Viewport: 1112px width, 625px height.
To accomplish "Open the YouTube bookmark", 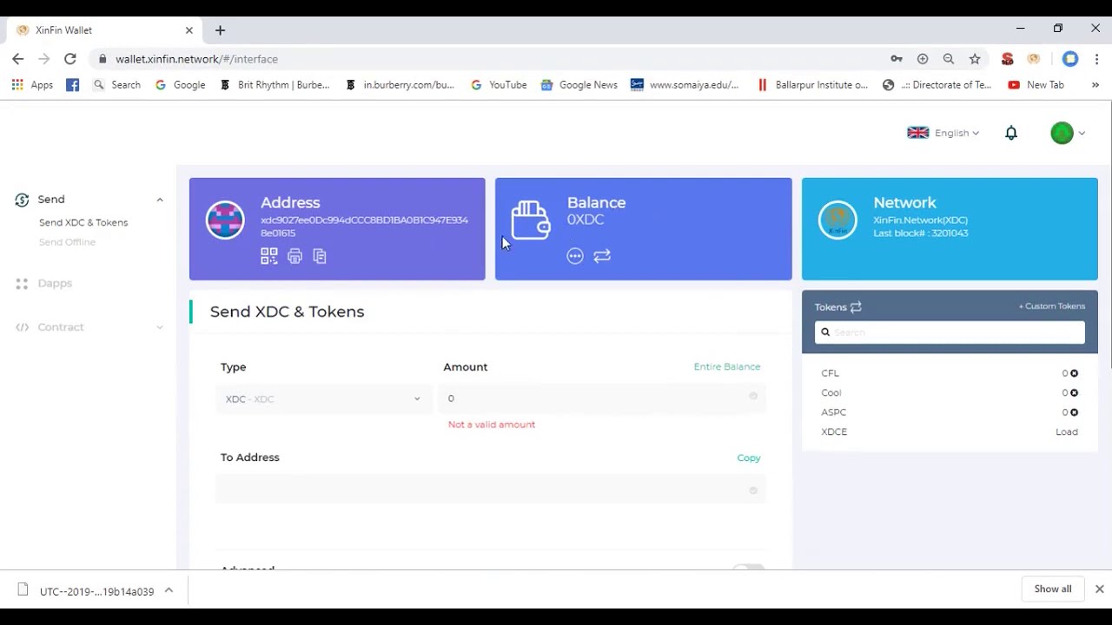I will click(x=499, y=85).
